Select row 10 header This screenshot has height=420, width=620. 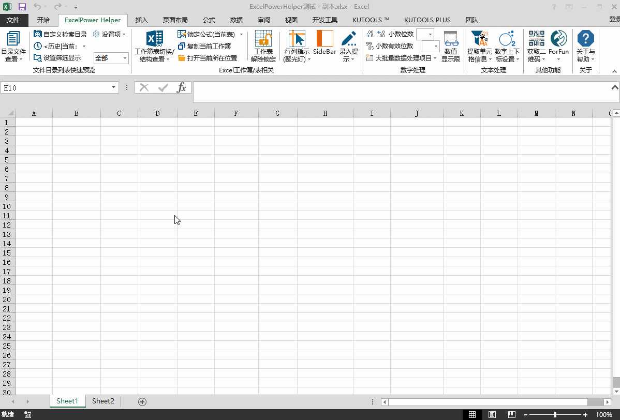coord(7,206)
